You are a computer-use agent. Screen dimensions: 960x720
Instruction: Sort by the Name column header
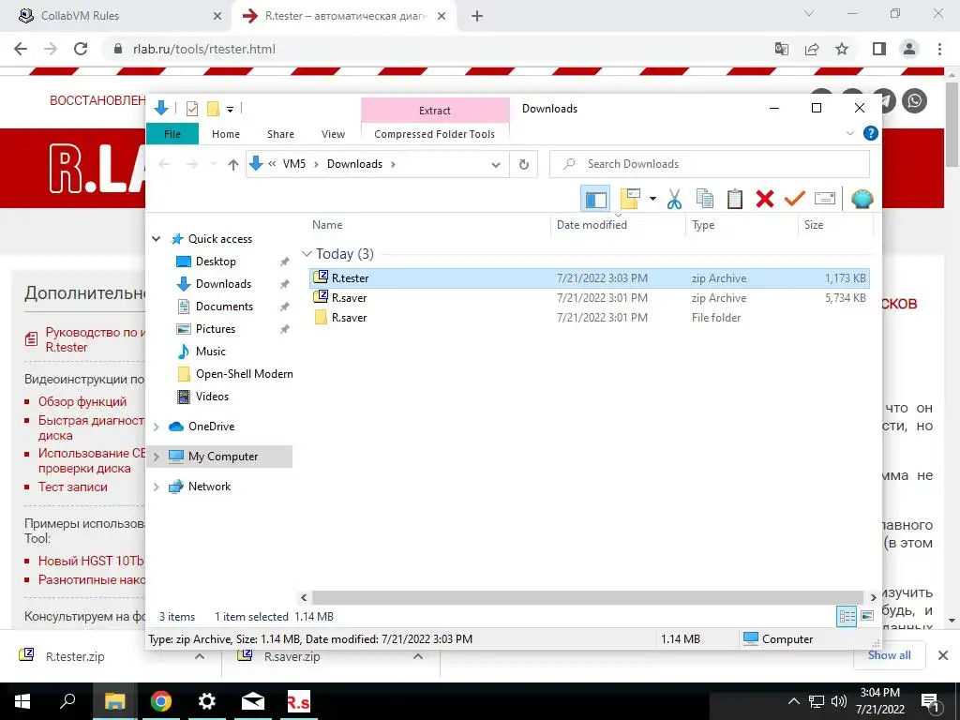[x=327, y=225]
